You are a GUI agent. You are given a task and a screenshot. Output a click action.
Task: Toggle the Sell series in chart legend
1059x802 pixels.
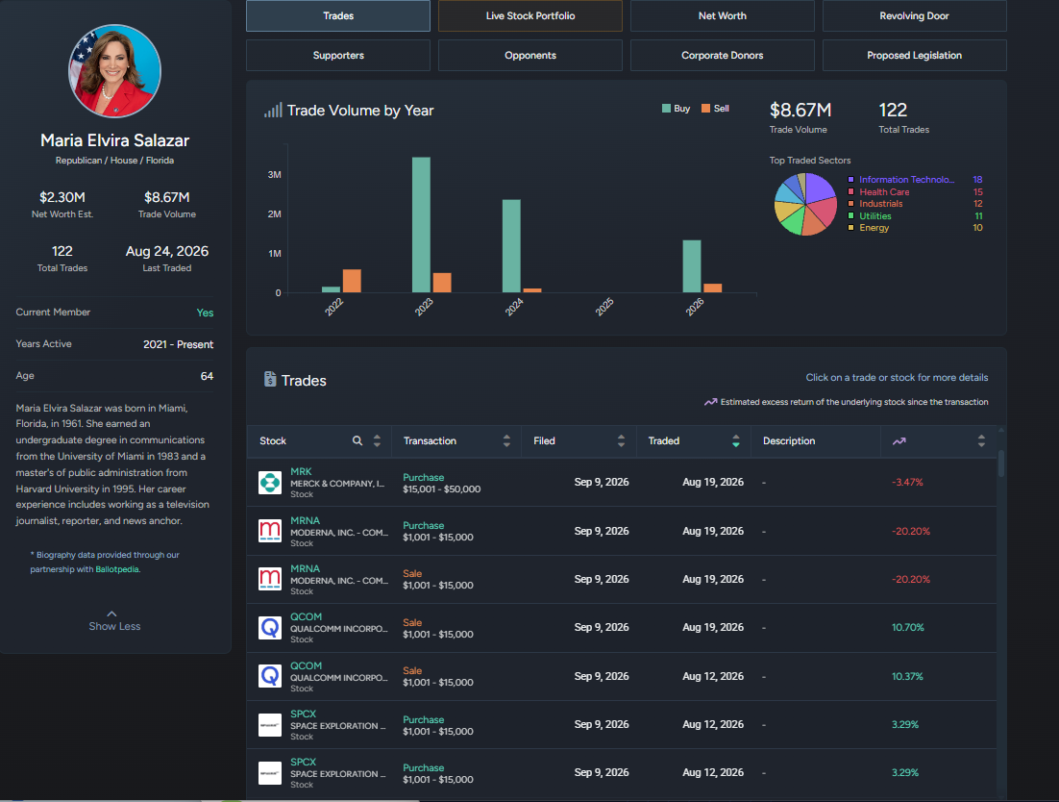[715, 108]
